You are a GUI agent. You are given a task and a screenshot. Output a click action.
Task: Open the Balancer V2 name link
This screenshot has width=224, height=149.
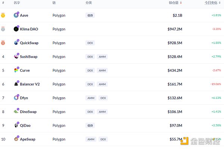click(x=30, y=84)
